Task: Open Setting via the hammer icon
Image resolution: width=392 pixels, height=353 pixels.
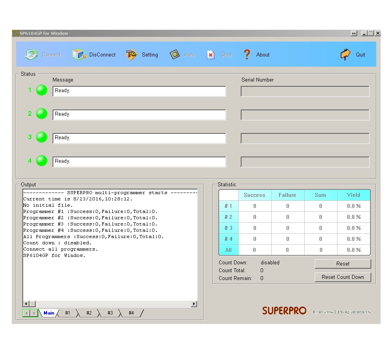Action: [x=131, y=55]
